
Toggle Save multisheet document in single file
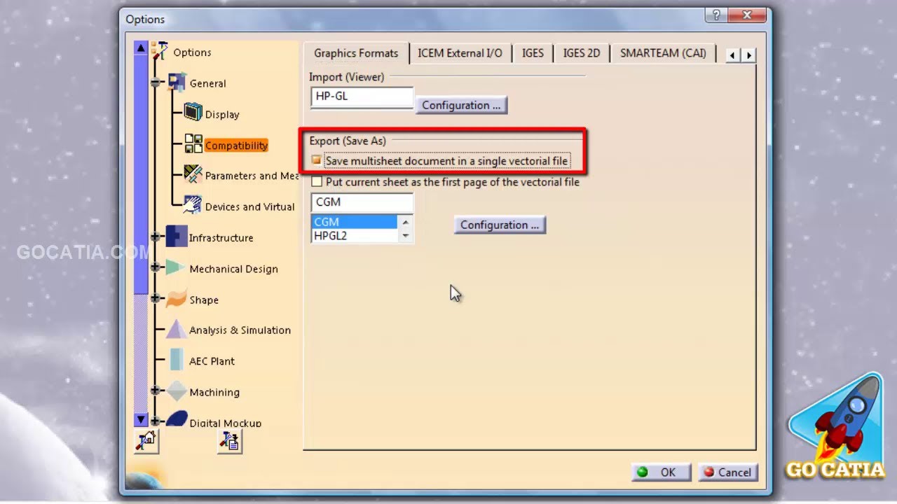coord(317,161)
